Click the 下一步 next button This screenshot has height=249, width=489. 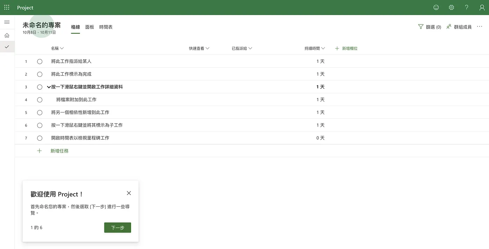tap(117, 228)
